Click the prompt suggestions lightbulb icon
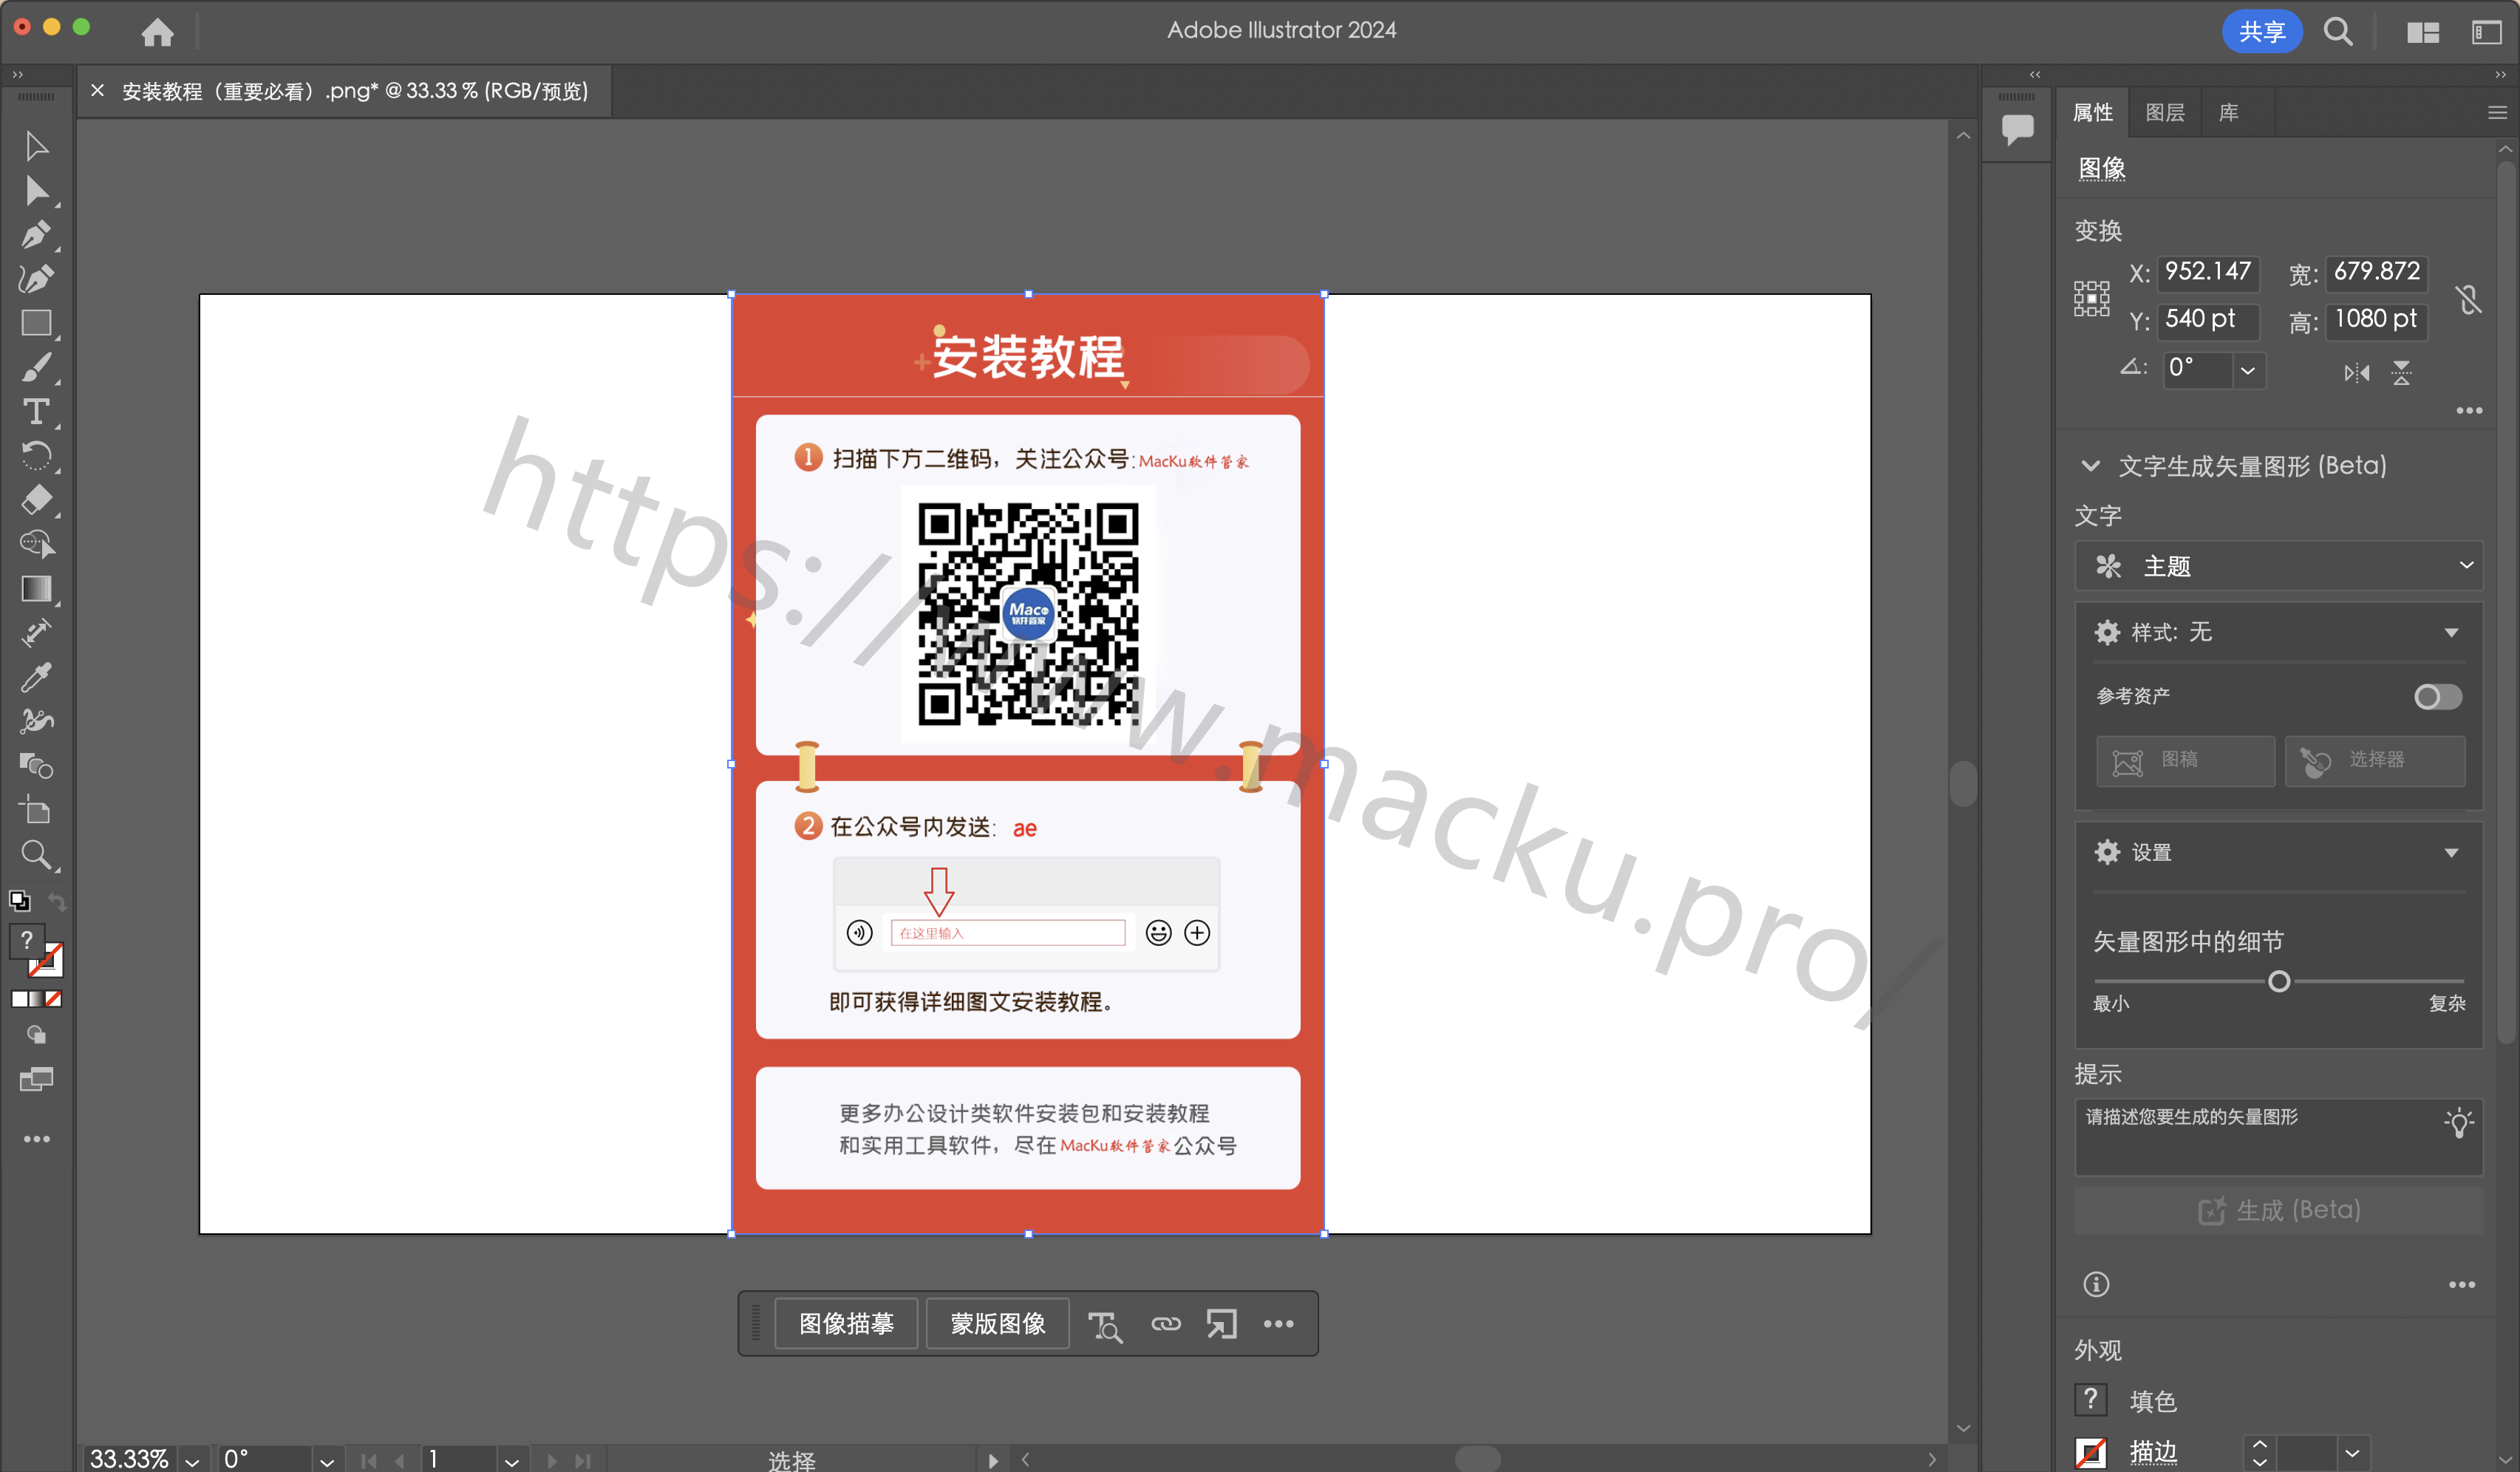This screenshot has height=1472, width=2520. pyautogui.click(x=2459, y=1122)
